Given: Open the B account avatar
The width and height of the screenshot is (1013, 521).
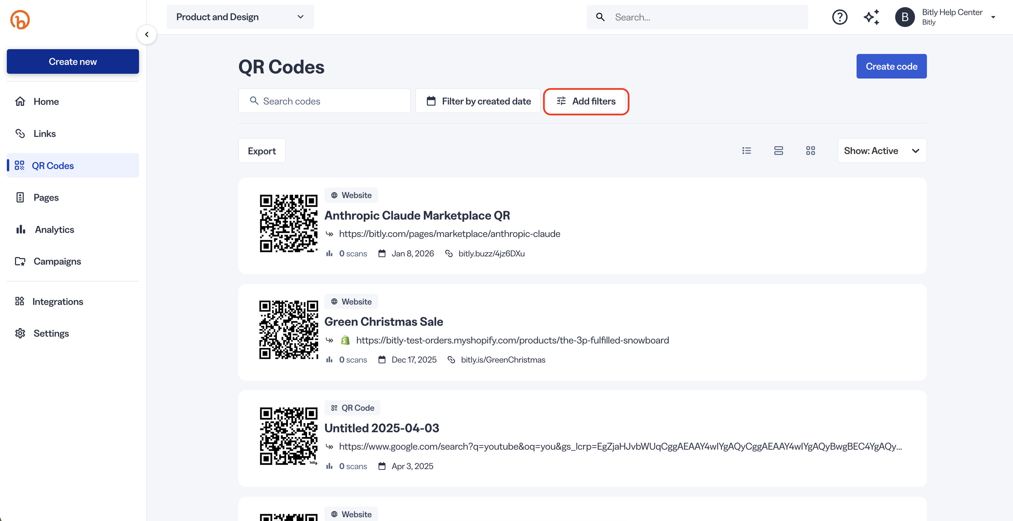Looking at the screenshot, I should tap(905, 17).
